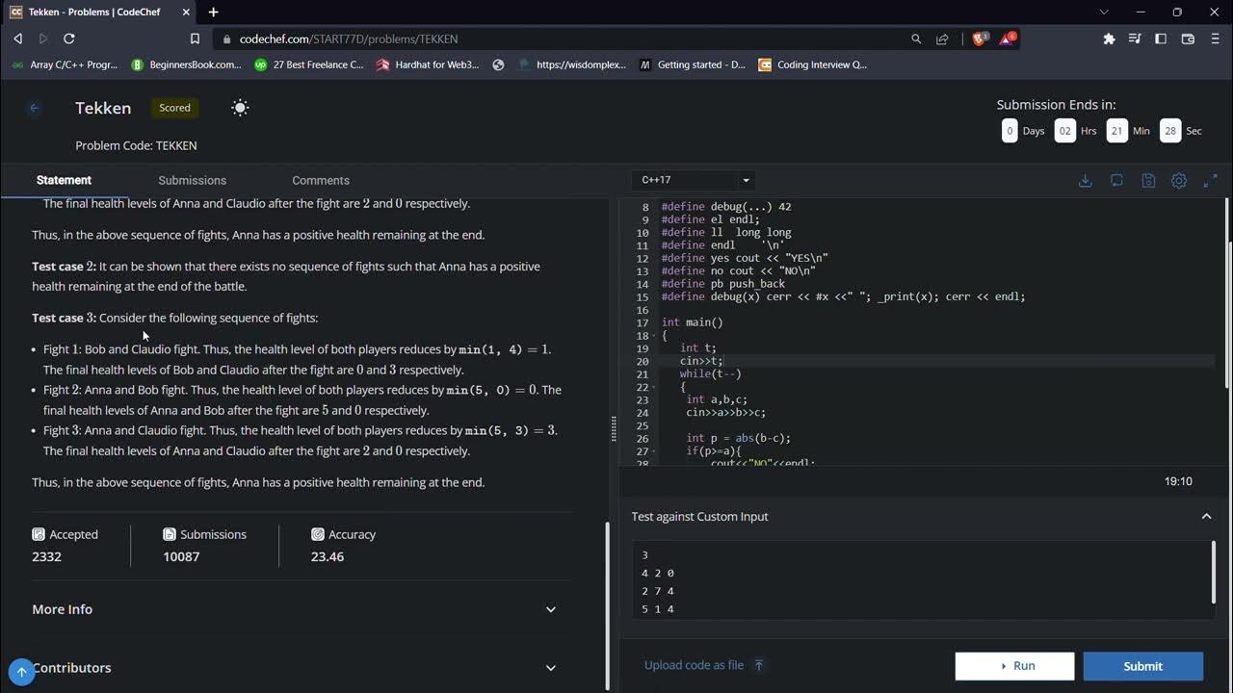Reset the code using the refresh icon

pos(1116,180)
